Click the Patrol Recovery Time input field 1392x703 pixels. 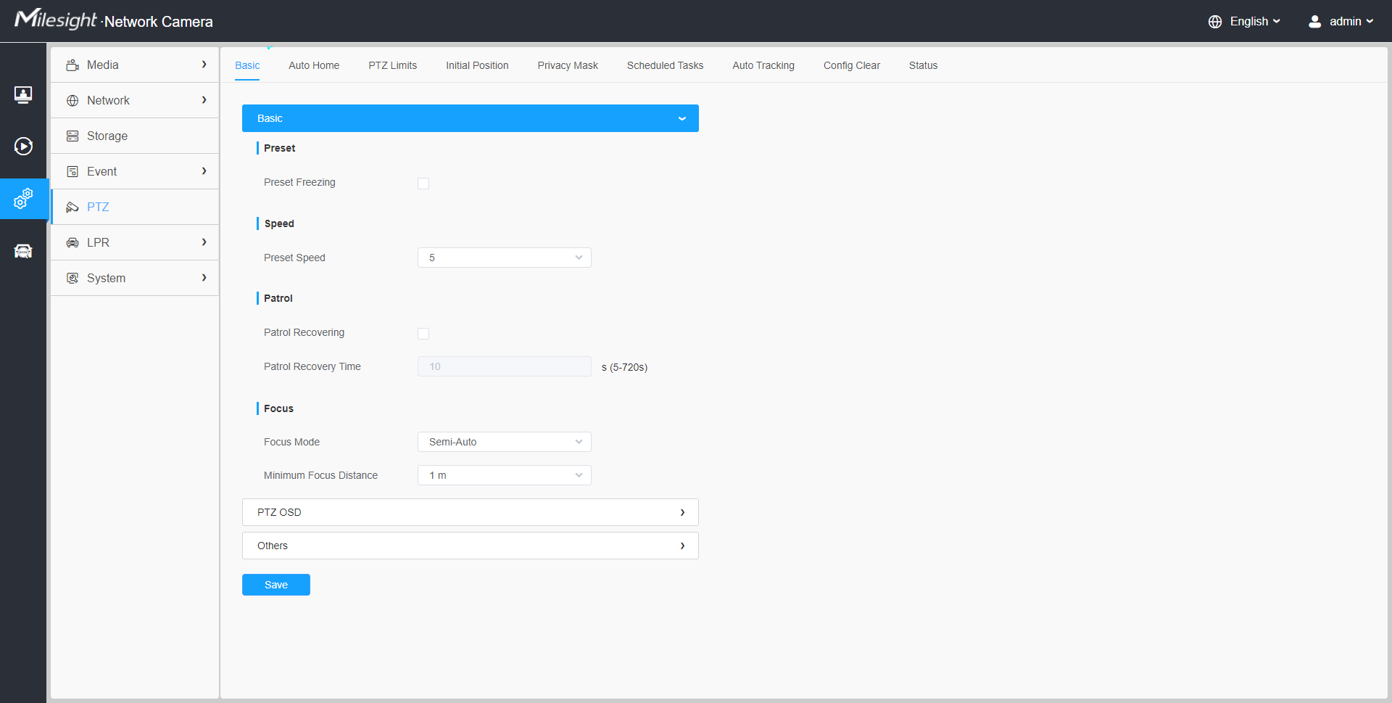[x=505, y=366]
